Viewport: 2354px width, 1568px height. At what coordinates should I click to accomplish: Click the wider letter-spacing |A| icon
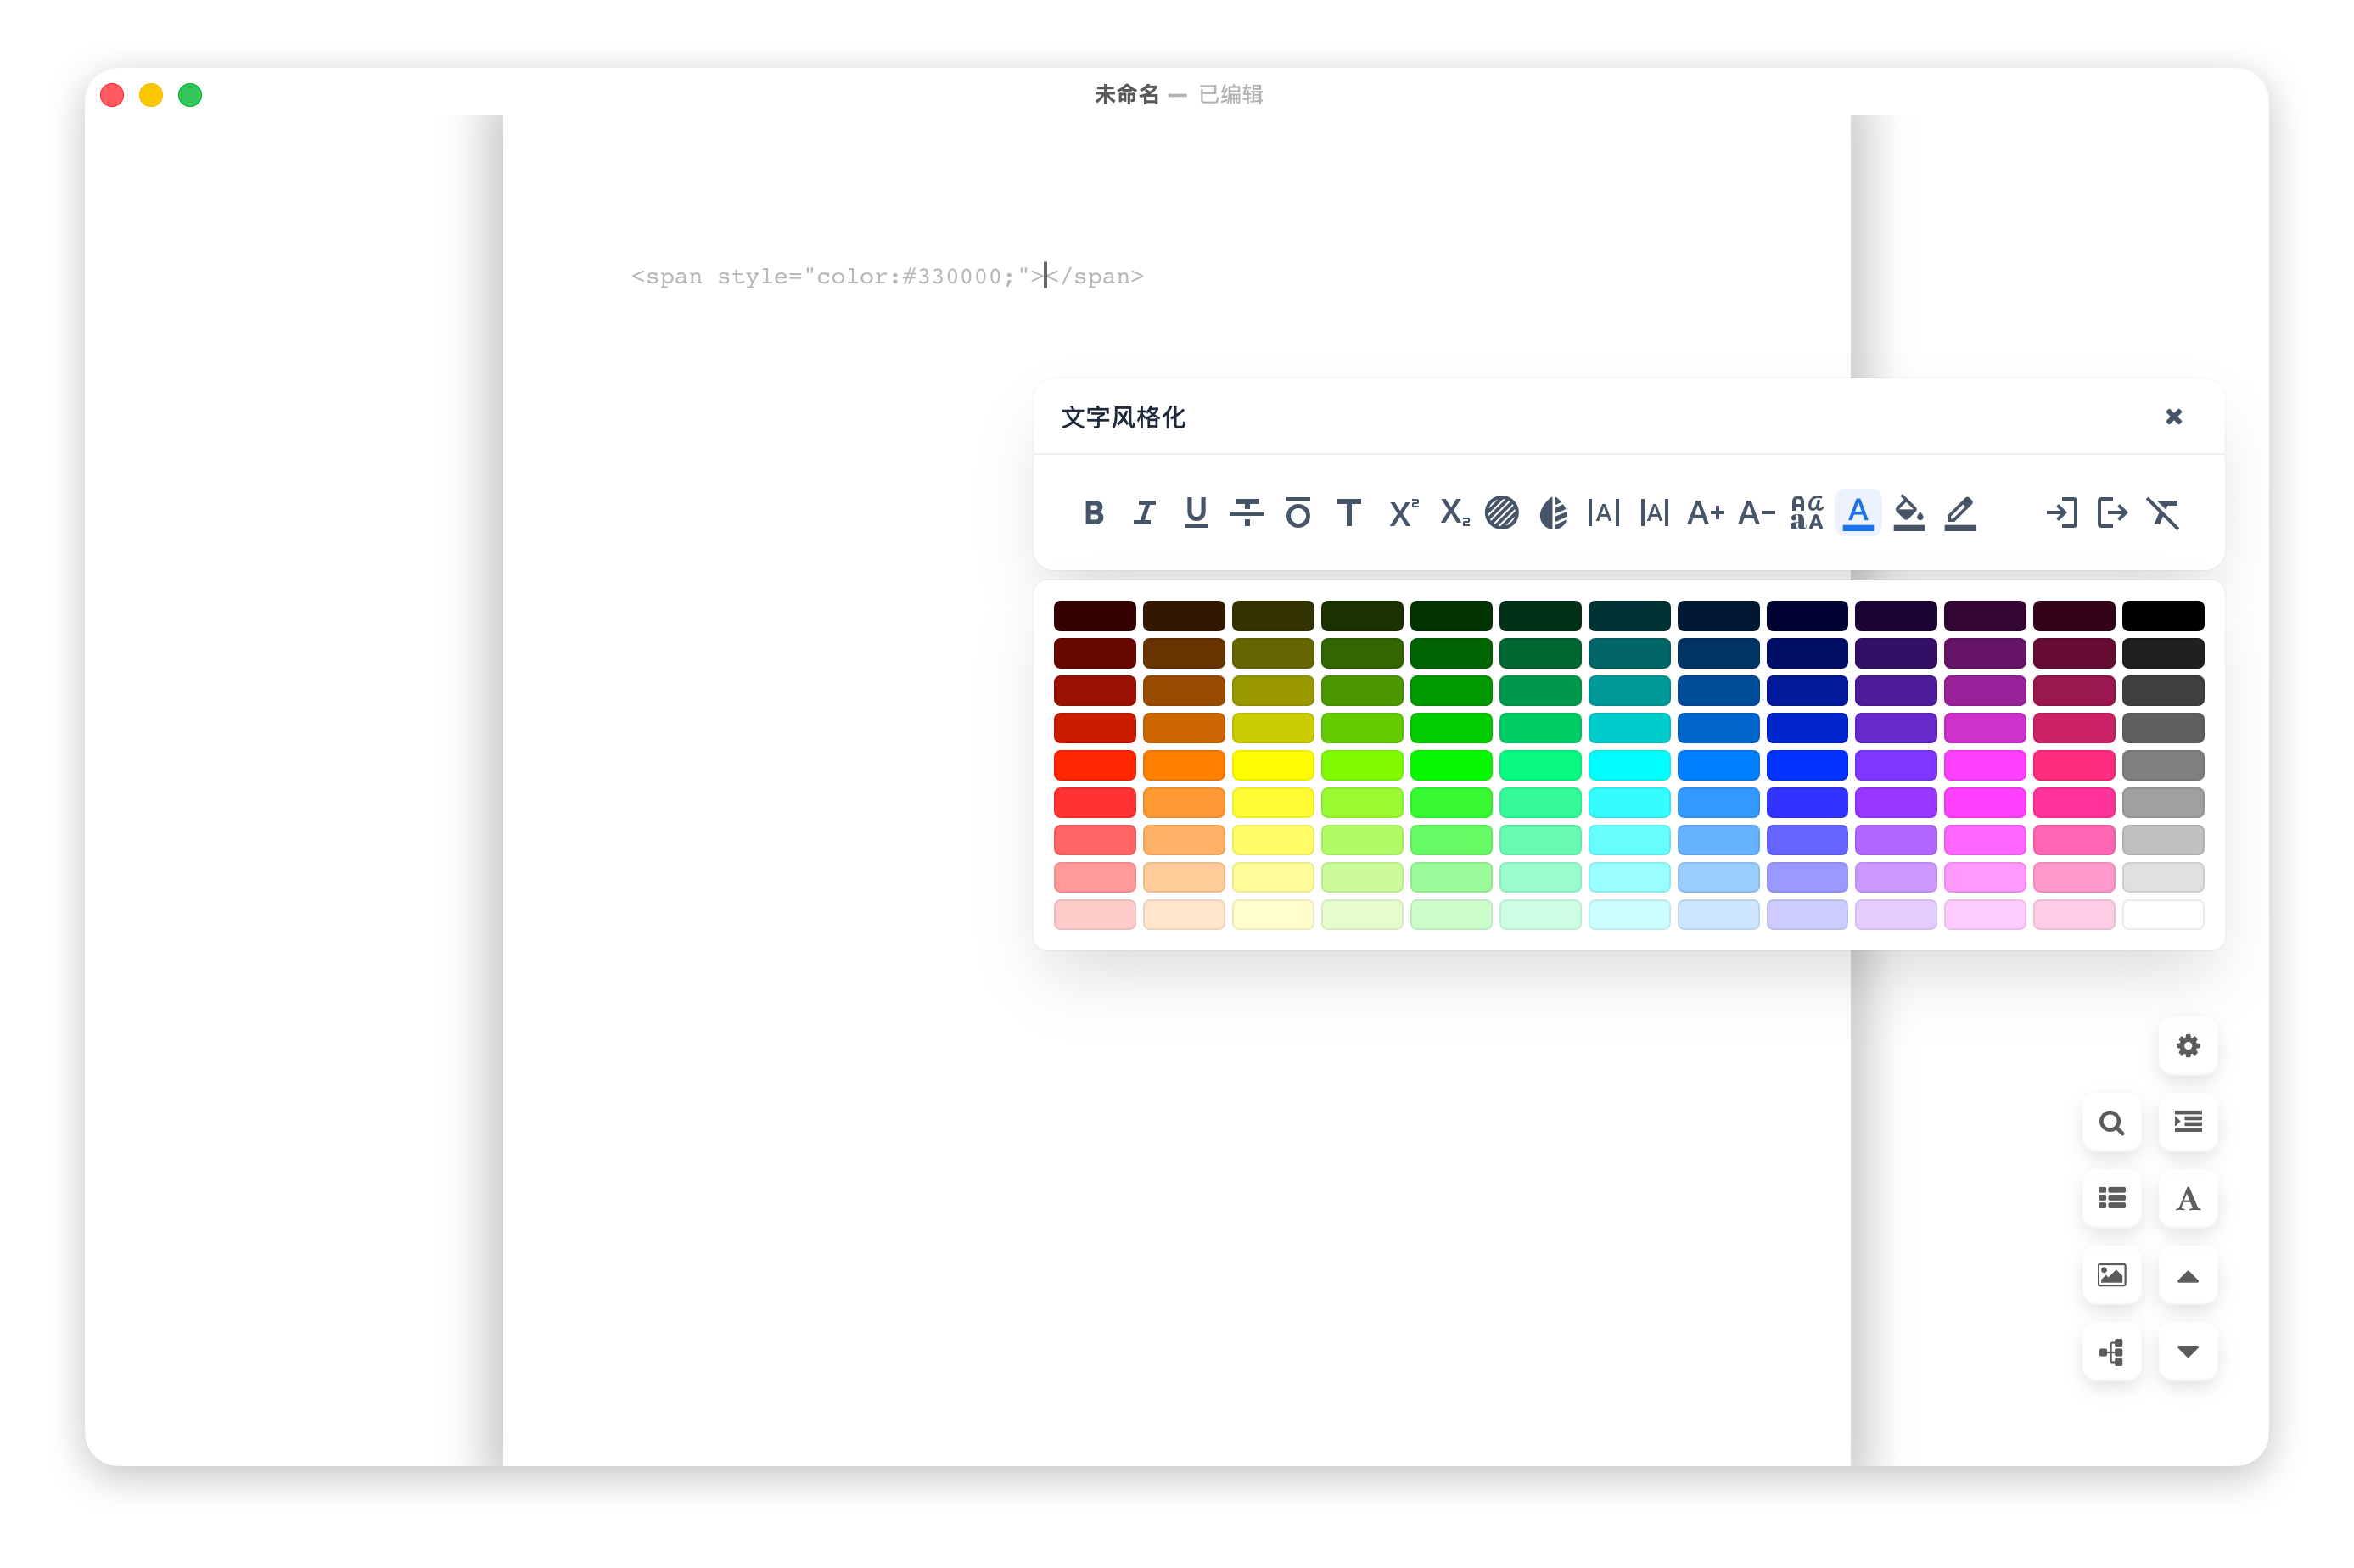pyautogui.click(x=1604, y=513)
